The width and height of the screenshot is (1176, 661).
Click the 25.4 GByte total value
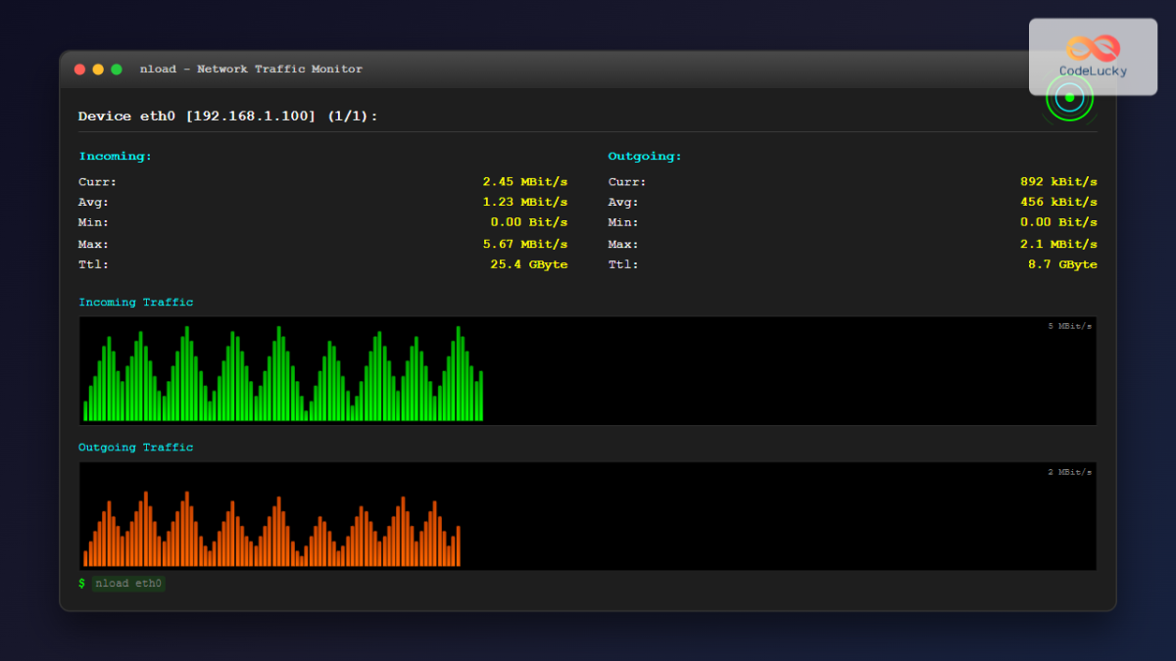[529, 264]
